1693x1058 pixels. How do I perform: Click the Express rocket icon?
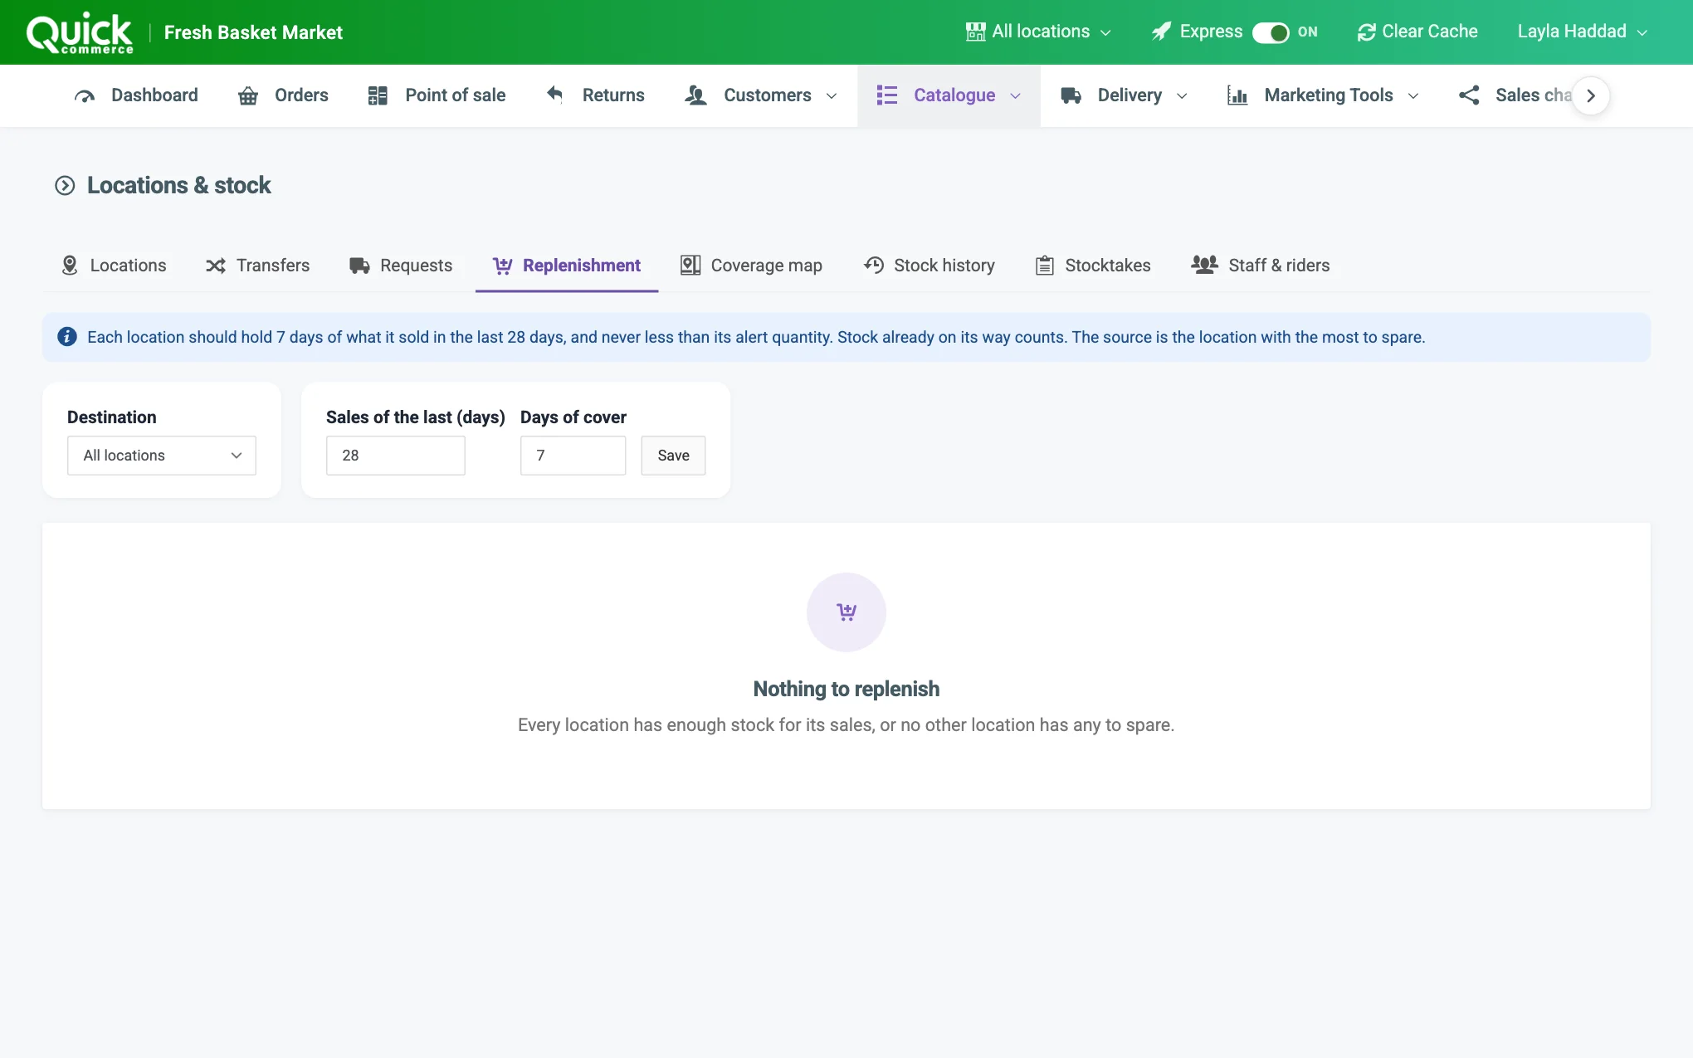[1161, 32]
